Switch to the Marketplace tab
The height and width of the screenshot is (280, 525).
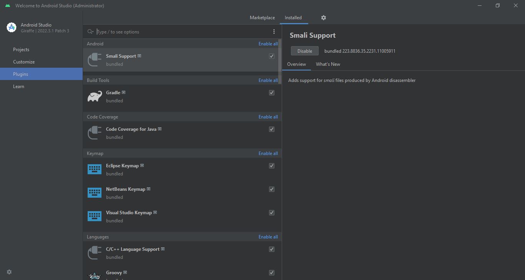pos(262,18)
